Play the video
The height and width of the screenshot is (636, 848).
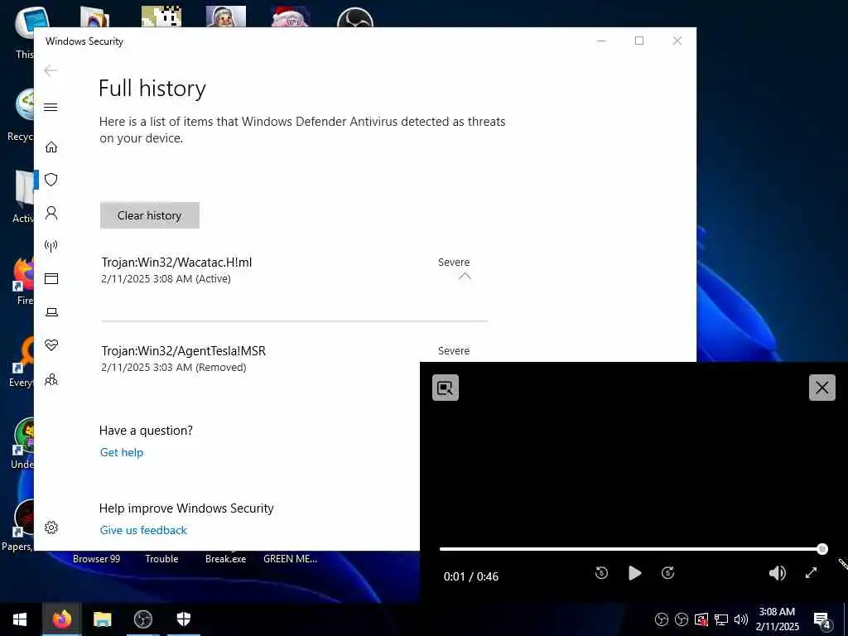coord(635,573)
